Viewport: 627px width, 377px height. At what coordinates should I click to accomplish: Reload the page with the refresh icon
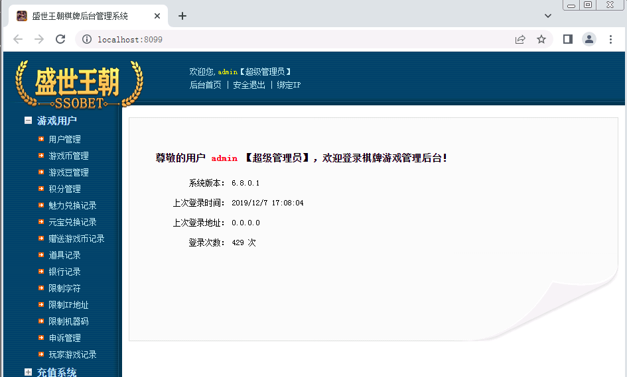coord(60,39)
